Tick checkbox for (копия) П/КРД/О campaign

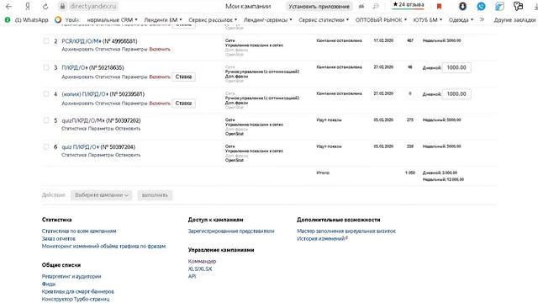click(46, 93)
